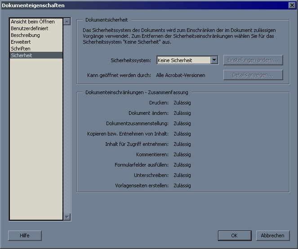Click the 'Kann geöffnet werden durch:' label
The width and height of the screenshot is (298, 249).
point(119,75)
